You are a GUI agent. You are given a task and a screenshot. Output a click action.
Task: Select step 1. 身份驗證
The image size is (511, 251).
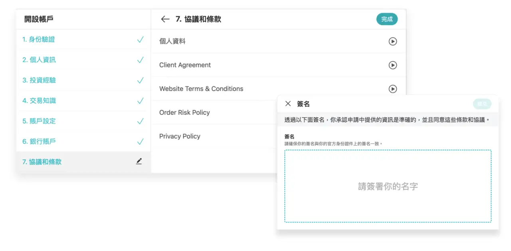pyautogui.click(x=83, y=40)
